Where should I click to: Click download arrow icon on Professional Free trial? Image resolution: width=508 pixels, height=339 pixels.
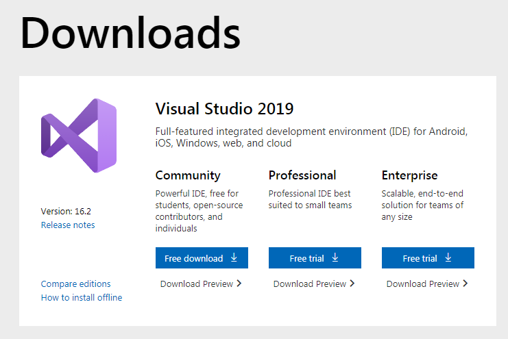[x=335, y=258]
